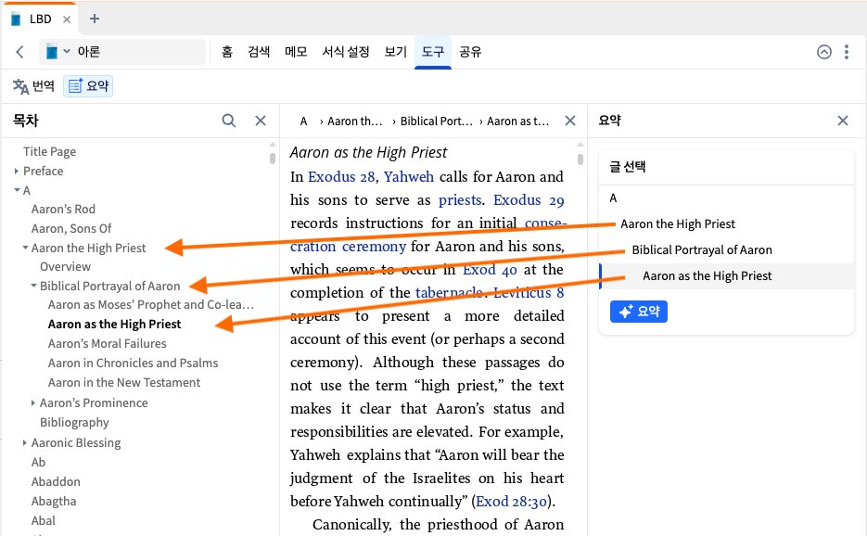
Task: Click breadcrumb Aaron th… in reading pane
Action: pos(354,121)
